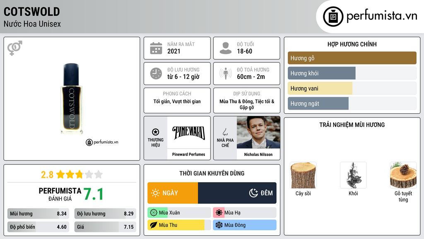The image size is (424, 239).
Task: Click the Hương ngát accord bar
Action: coord(352,103)
